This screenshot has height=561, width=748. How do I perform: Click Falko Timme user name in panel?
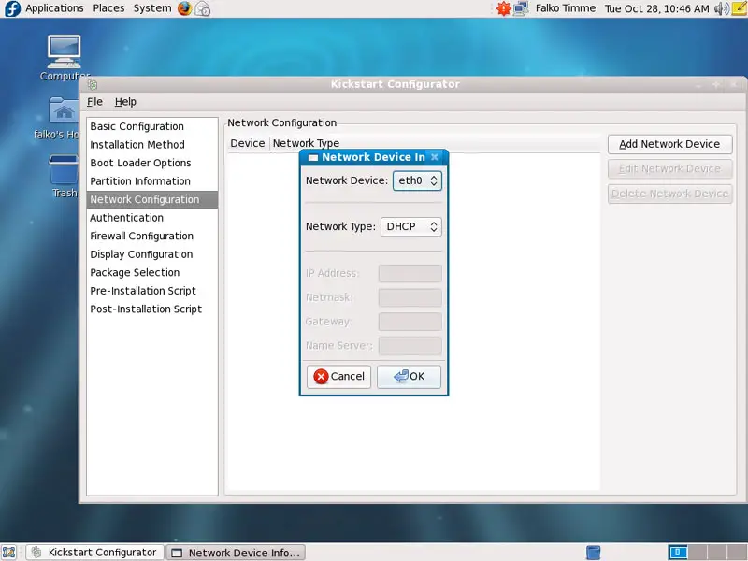(566, 8)
